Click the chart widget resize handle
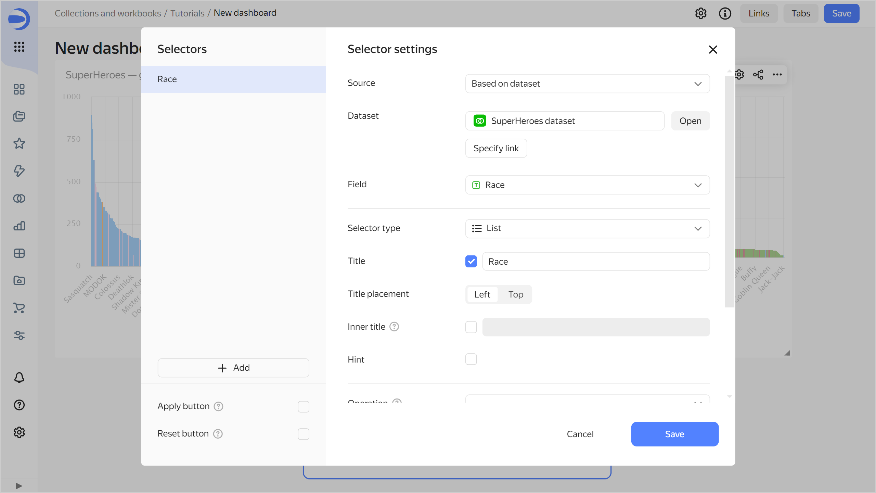 787,353
